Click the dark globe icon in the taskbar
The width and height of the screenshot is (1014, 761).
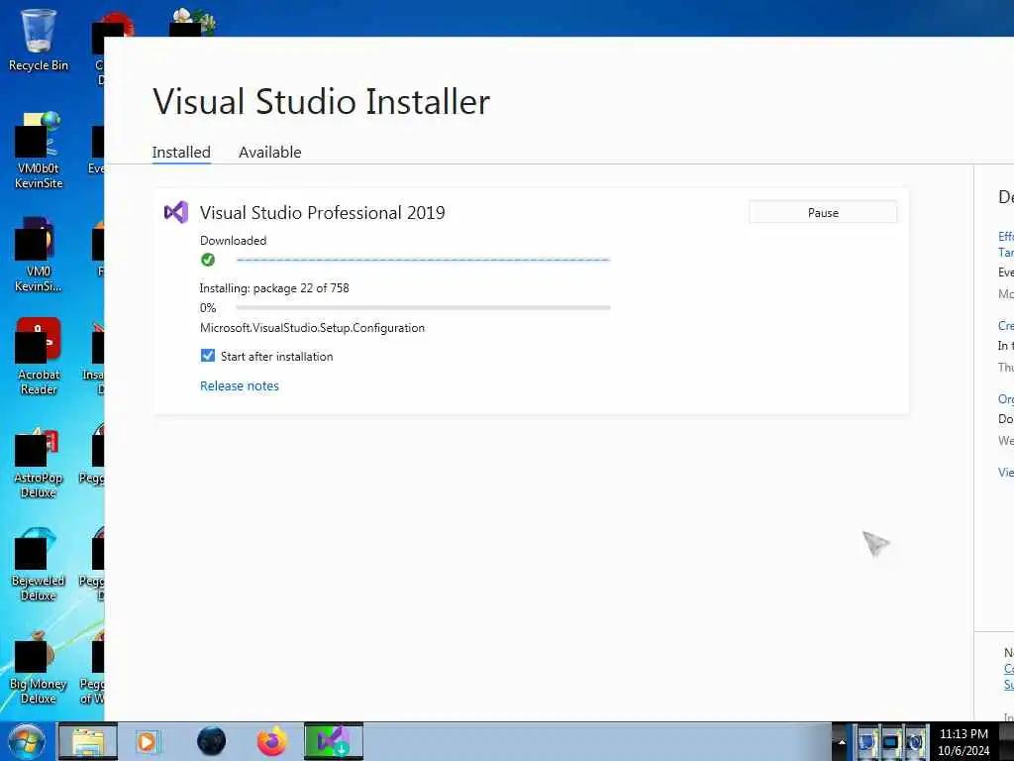tap(212, 741)
